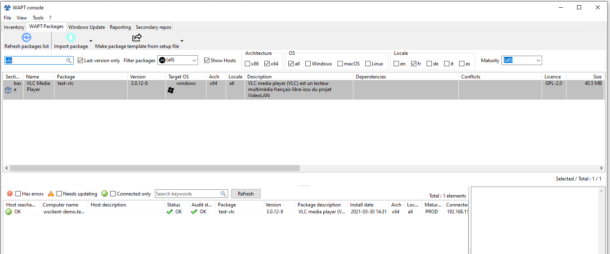
Task: Enable the de locale checkbox
Action: tap(429, 64)
